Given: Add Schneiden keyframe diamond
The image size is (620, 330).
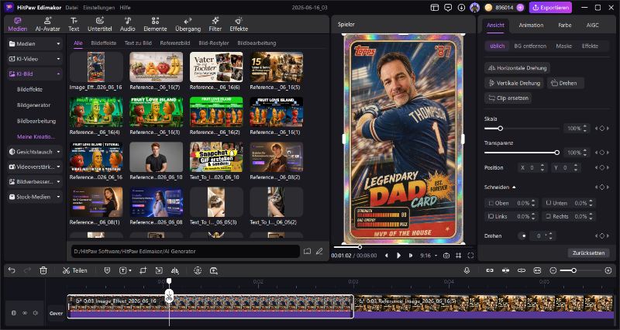Looking at the screenshot, I should pyautogui.click(x=602, y=187).
